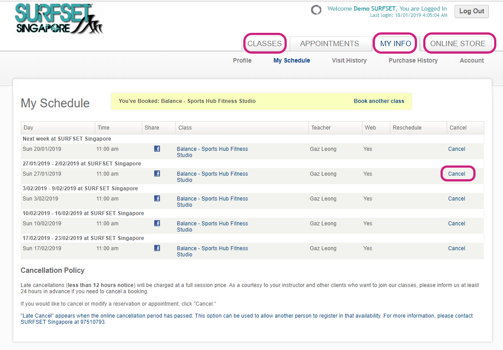Click the 'Sun 10/02/2019' date cell

[x=42, y=224]
